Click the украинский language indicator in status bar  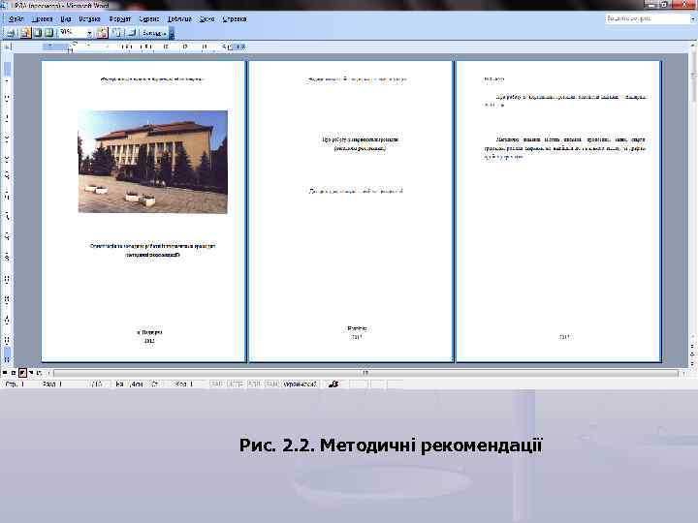(300, 384)
